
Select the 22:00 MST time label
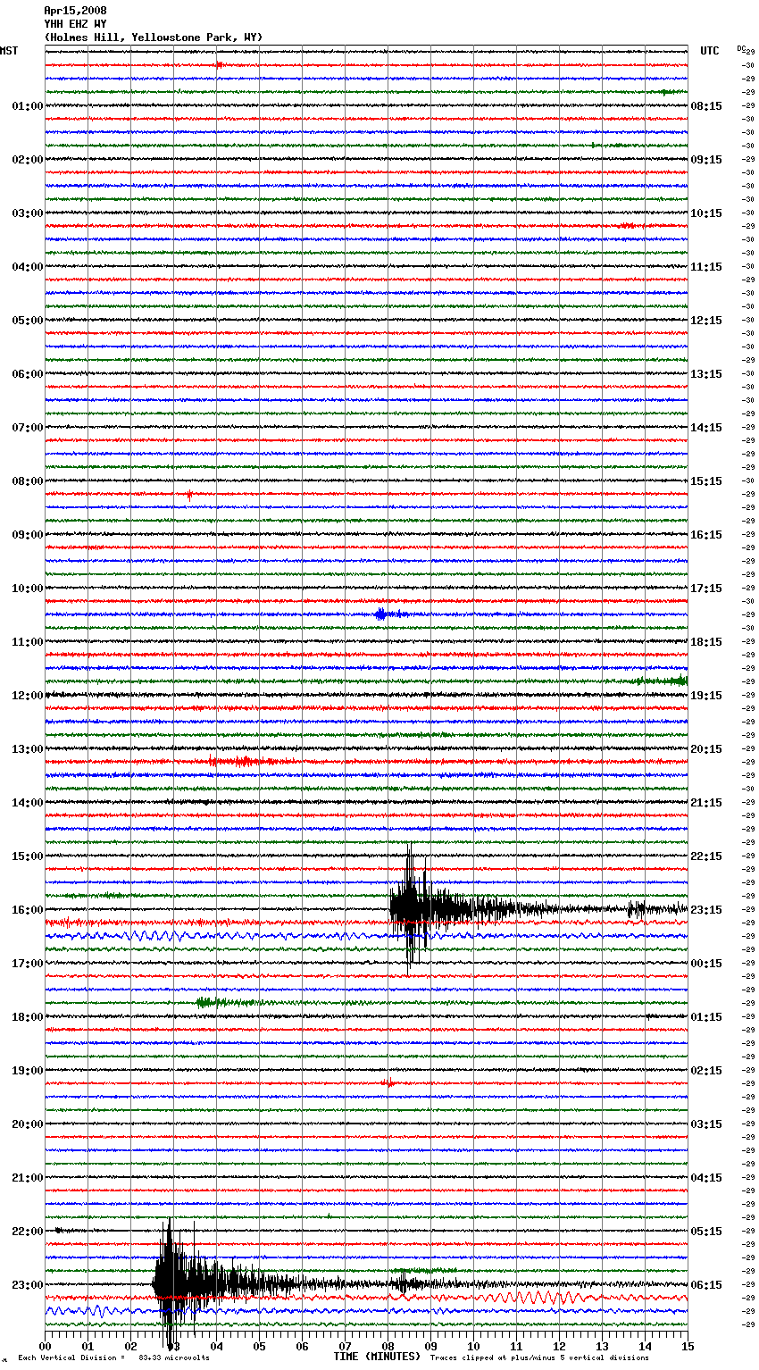tap(28, 1232)
